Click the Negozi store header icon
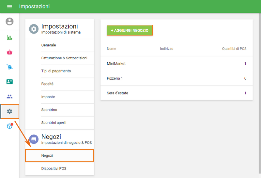261x178 pixels. pyautogui.click(x=34, y=139)
